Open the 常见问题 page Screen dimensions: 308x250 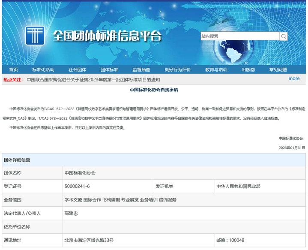pyautogui.click(x=278, y=69)
